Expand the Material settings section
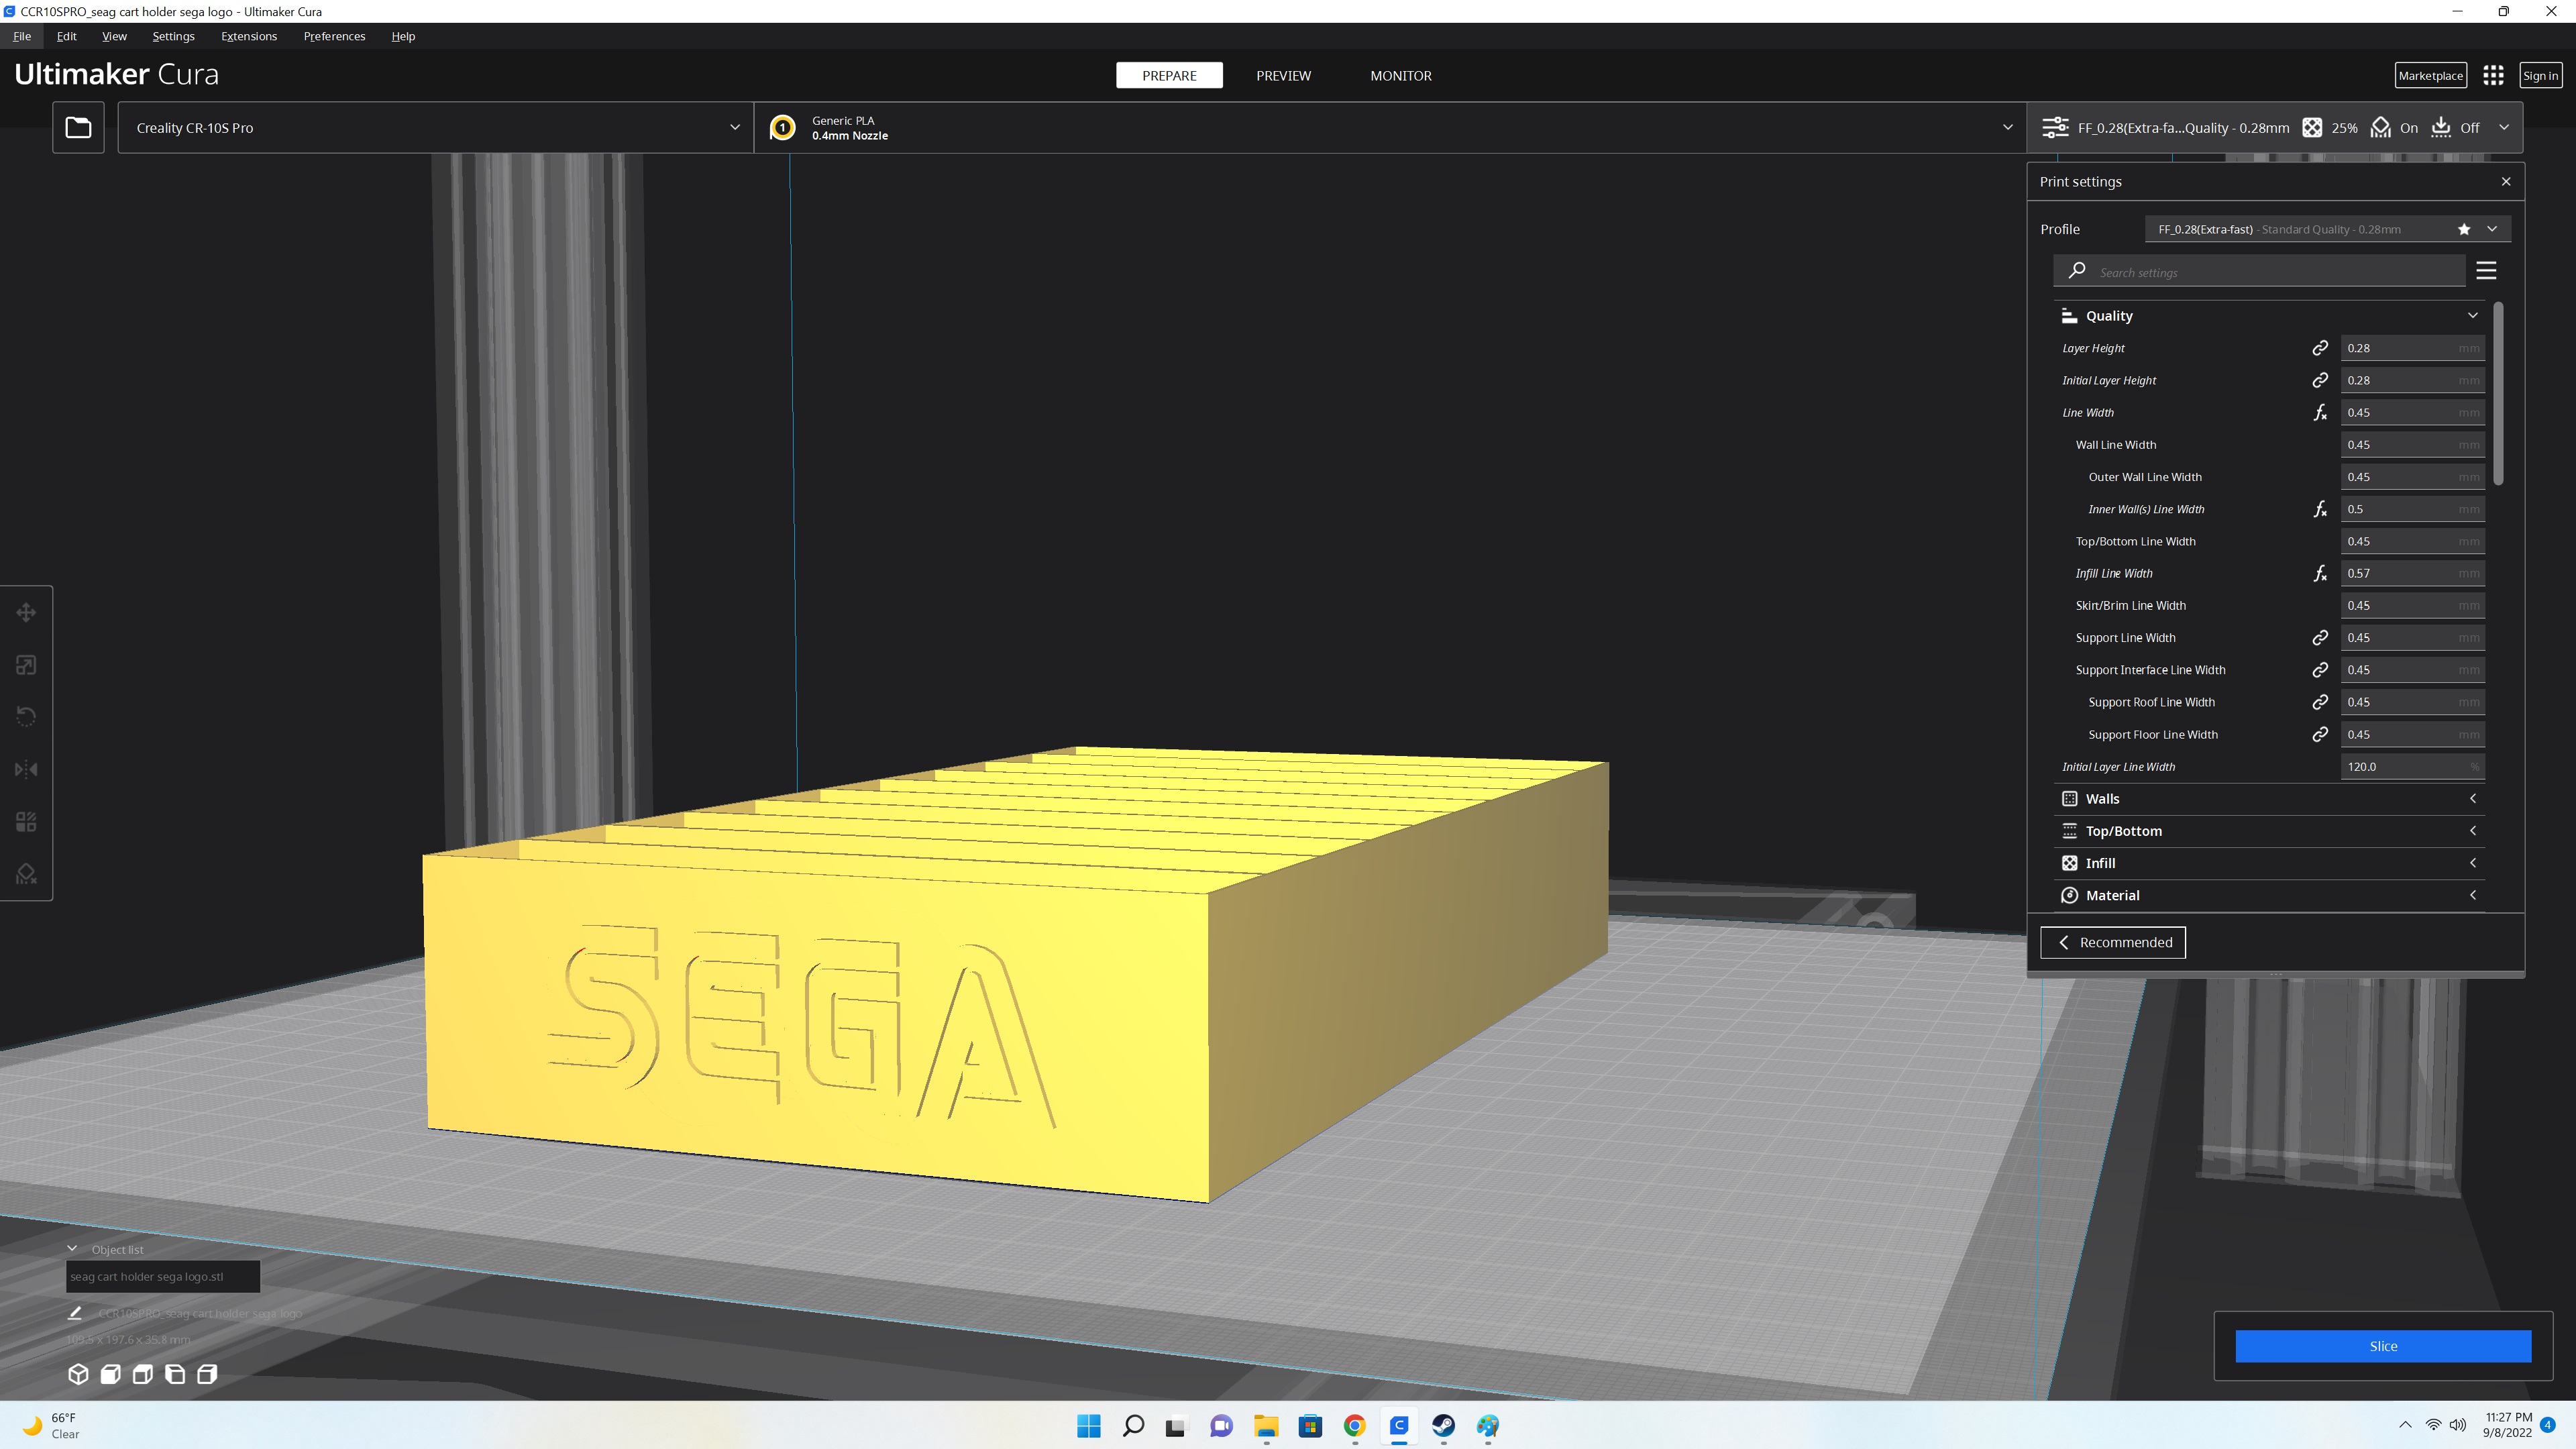 2270,895
